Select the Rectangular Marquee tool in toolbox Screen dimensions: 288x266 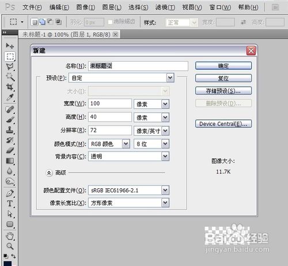[10, 56]
